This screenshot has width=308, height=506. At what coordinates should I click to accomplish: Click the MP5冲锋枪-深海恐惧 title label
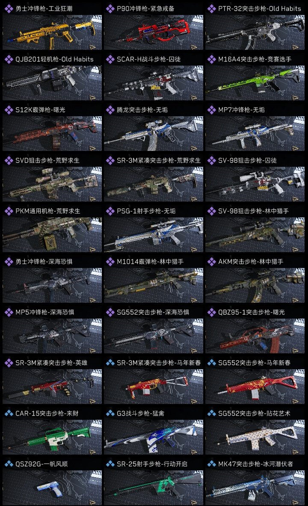[x=45, y=312]
